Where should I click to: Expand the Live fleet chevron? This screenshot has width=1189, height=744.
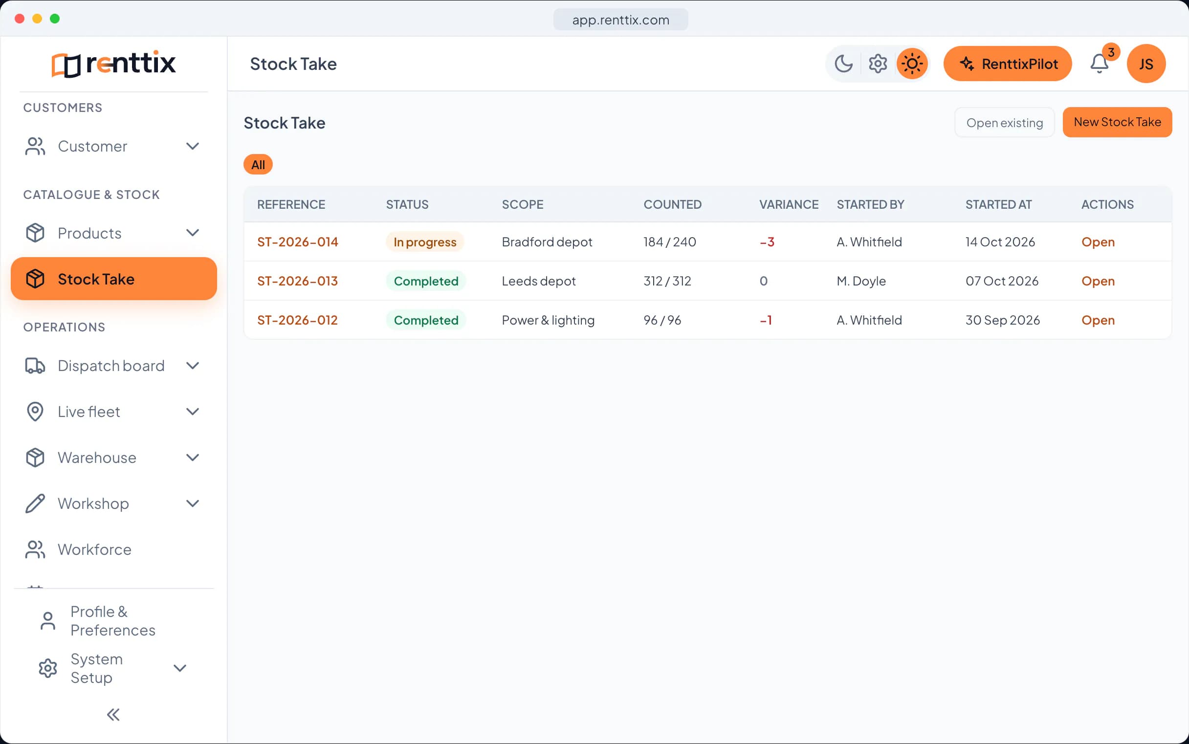(x=193, y=412)
